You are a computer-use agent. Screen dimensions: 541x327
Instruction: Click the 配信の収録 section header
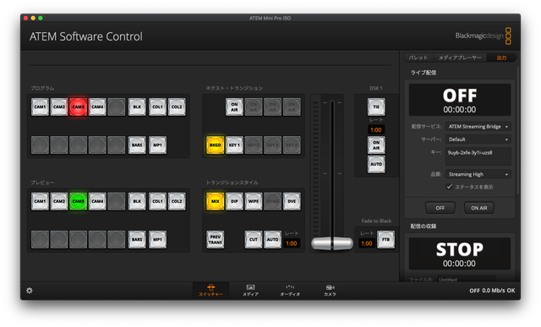(424, 226)
